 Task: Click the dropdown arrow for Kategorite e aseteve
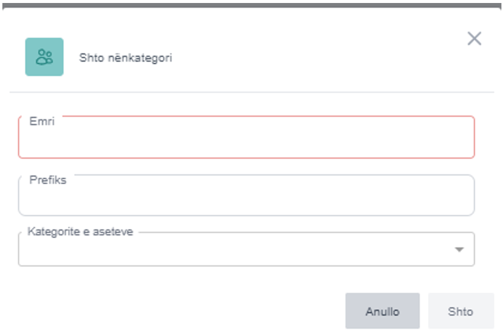[x=459, y=249]
